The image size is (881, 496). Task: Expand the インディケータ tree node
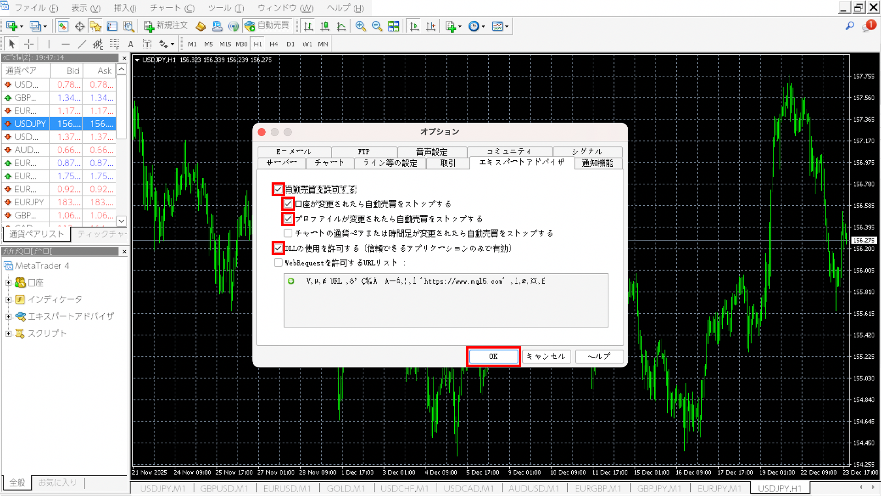tap(8, 299)
